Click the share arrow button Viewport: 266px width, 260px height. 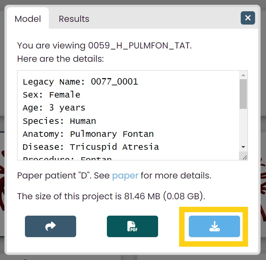(51, 226)
